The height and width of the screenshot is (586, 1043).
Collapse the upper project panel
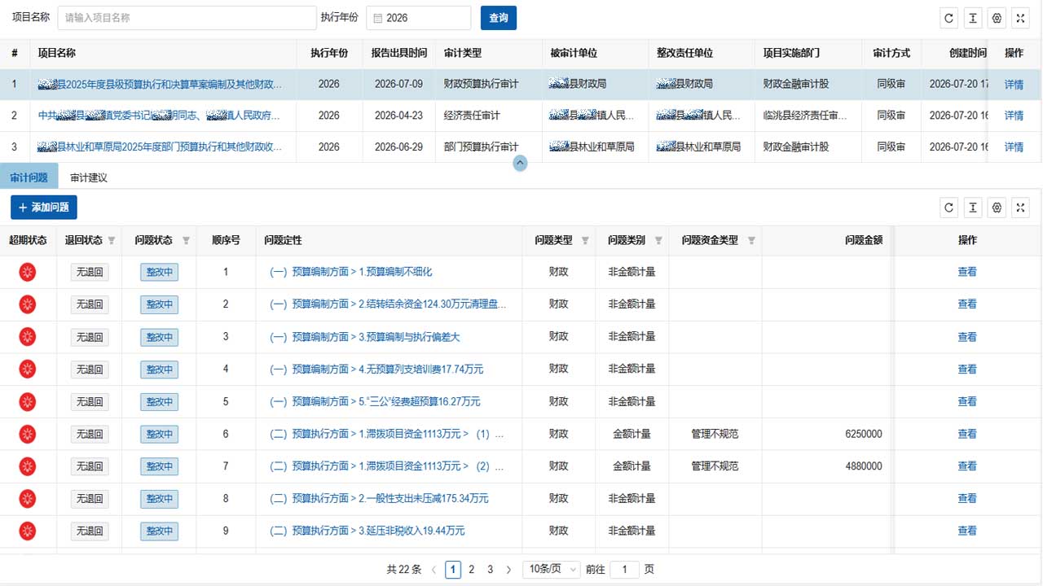pos(520,164)
